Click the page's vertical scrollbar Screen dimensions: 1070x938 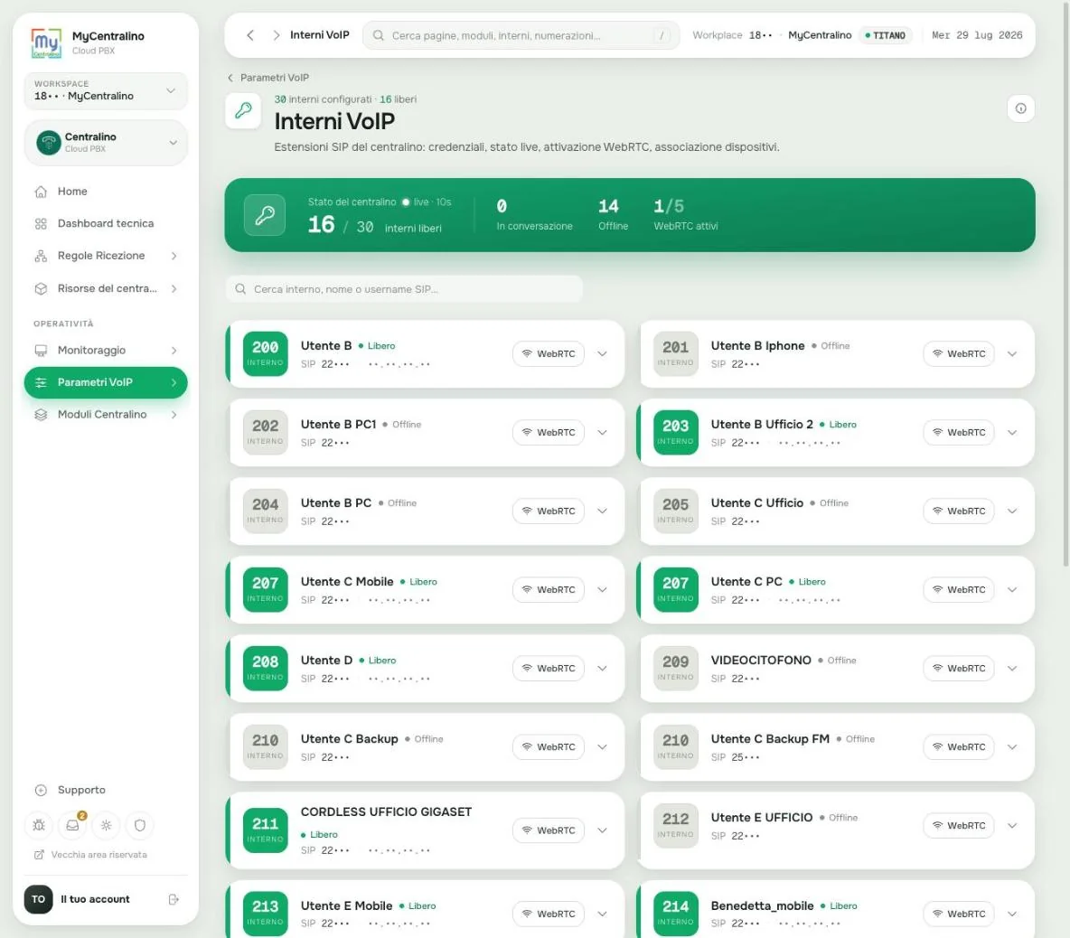pos(1065,283)
